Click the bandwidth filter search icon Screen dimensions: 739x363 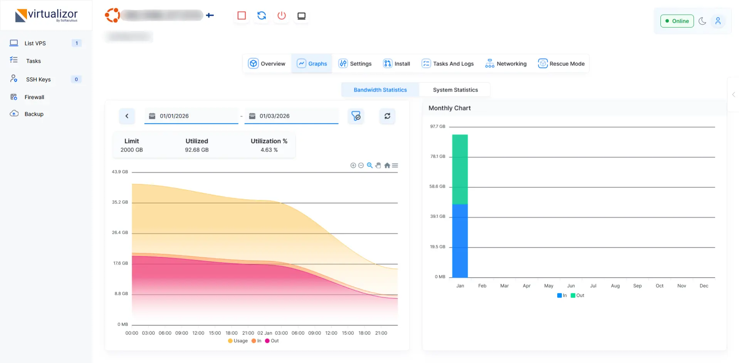[356, 116]
